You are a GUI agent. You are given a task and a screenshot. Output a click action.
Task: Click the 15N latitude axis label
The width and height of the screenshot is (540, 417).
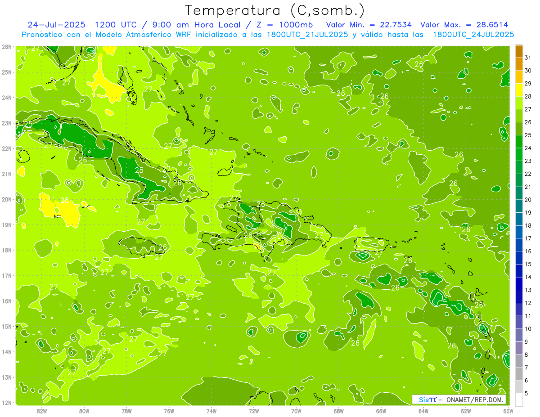6,326
